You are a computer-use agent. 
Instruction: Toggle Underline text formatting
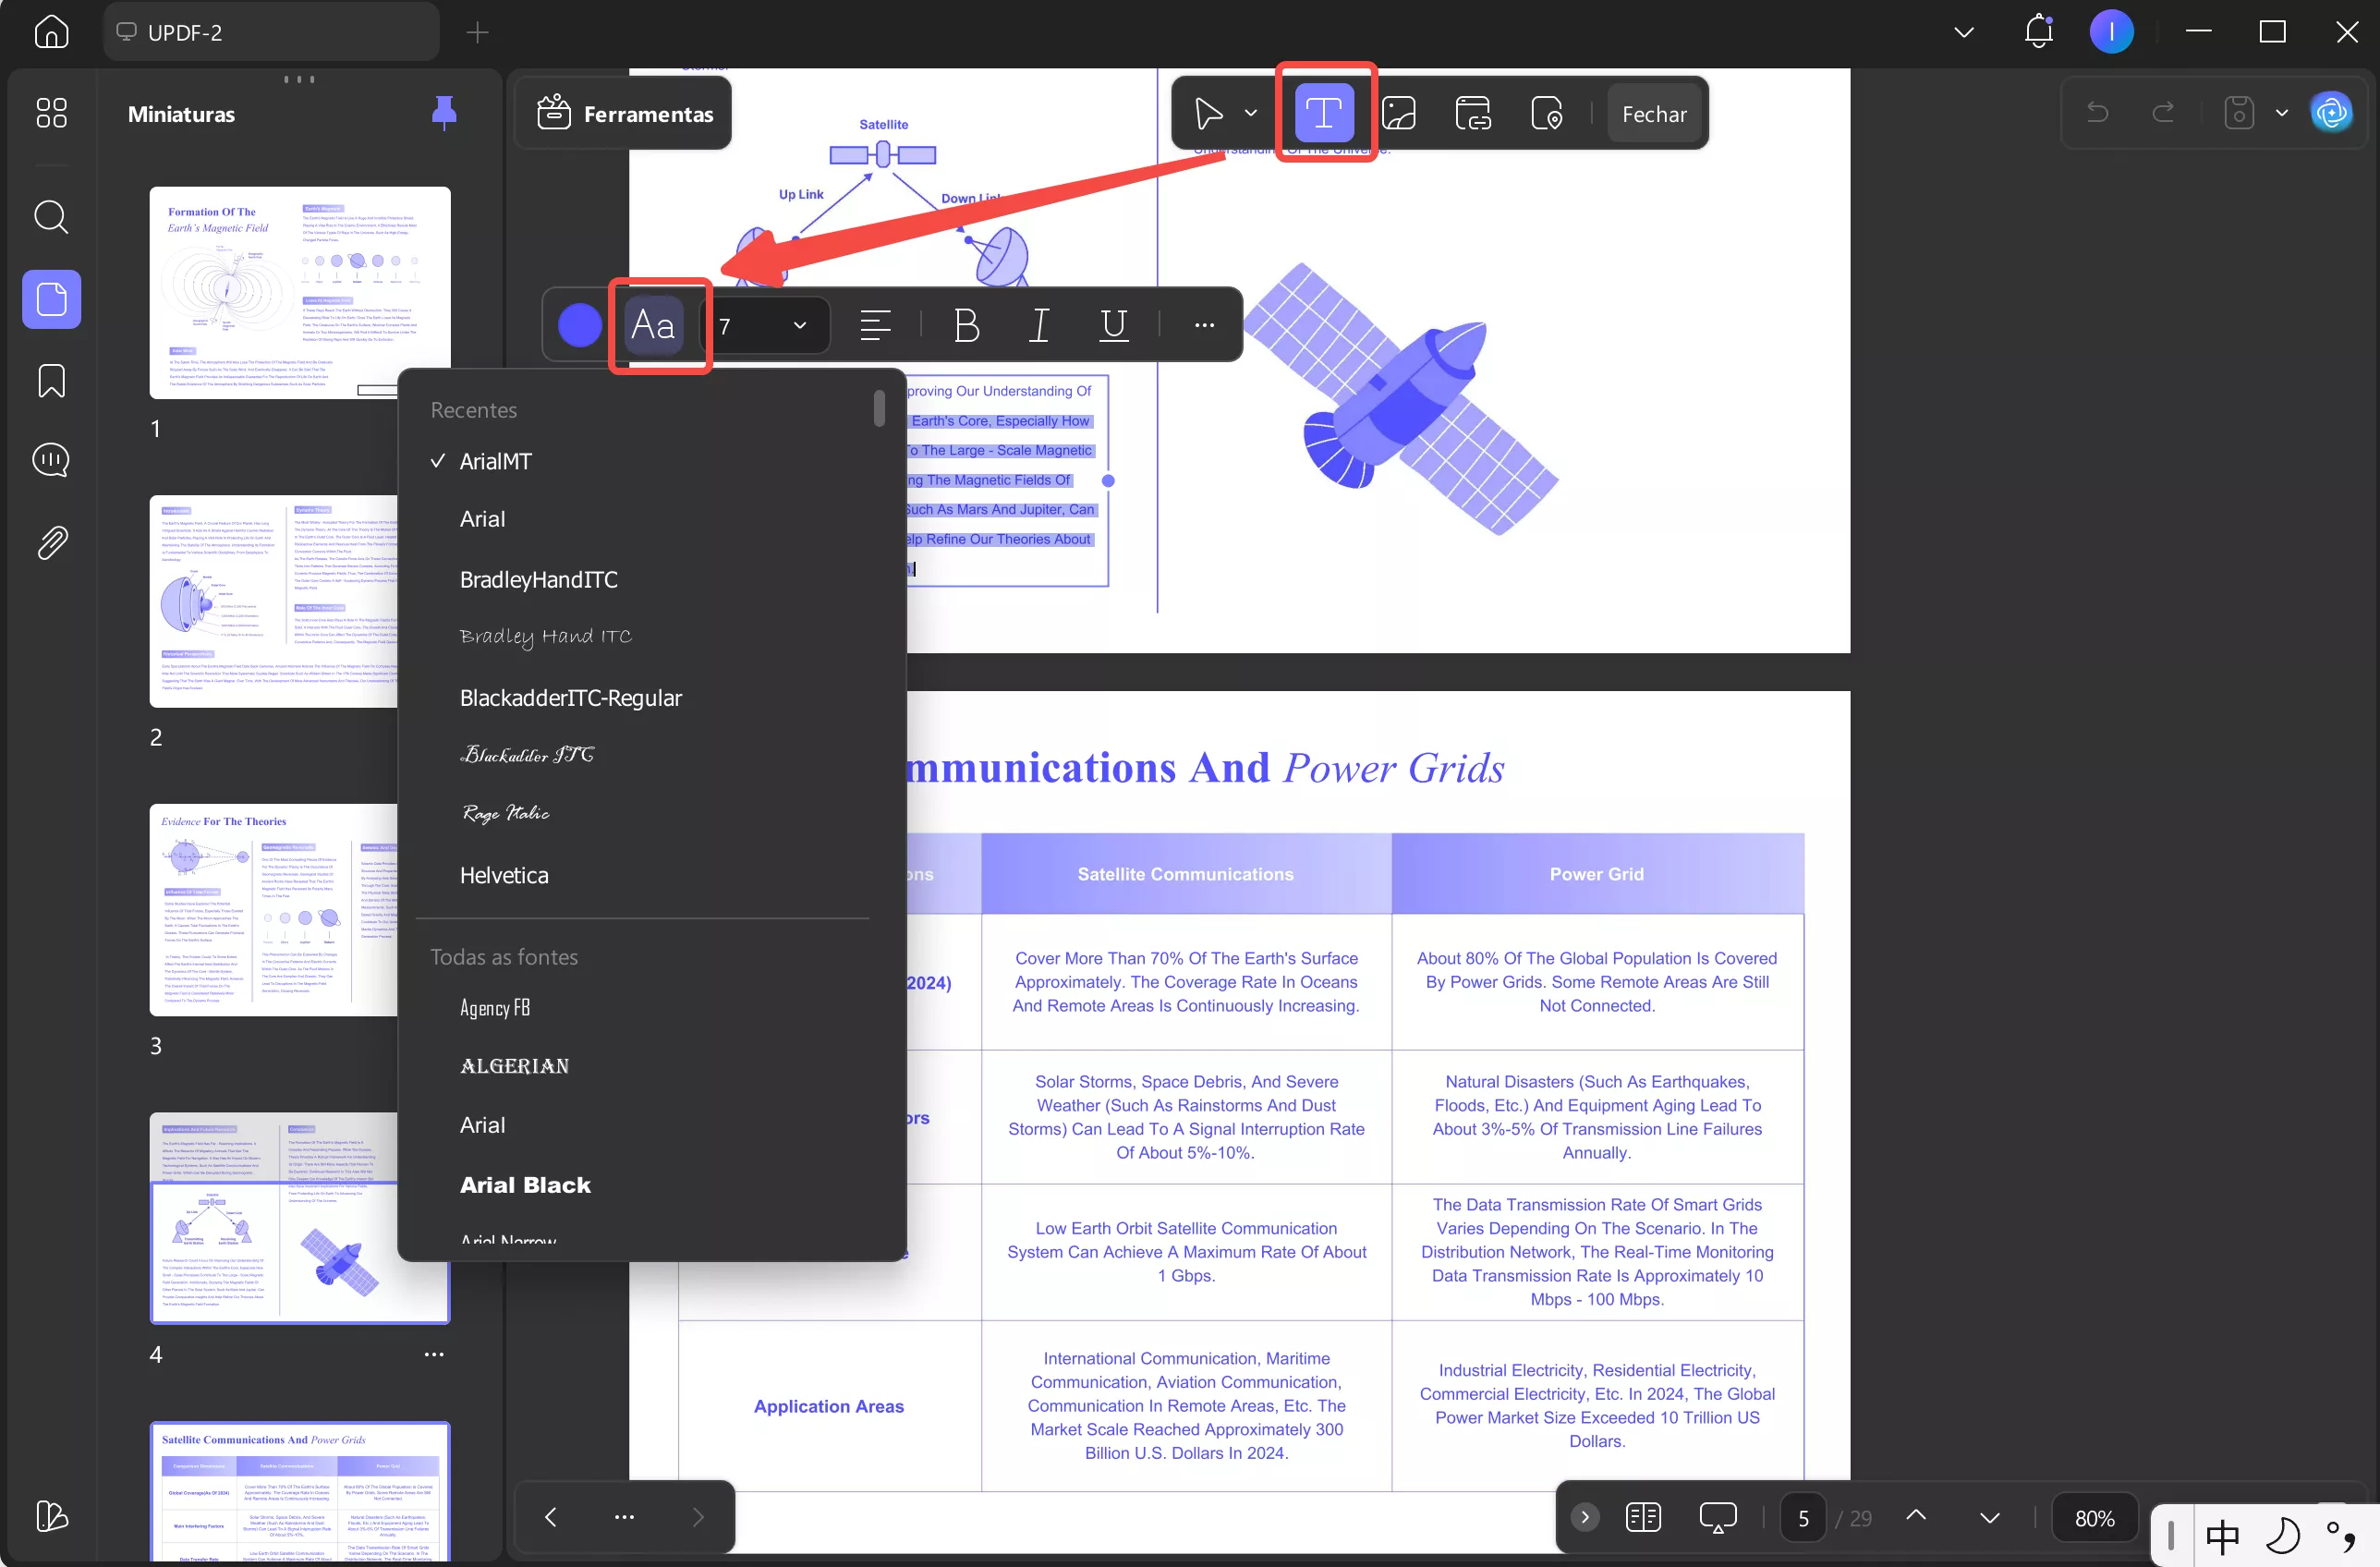[1113, 324]
